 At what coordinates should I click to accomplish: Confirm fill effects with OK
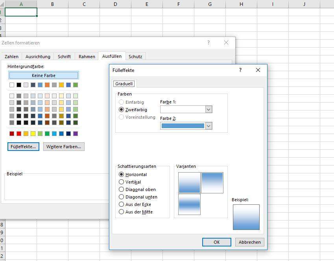[216, 242]
